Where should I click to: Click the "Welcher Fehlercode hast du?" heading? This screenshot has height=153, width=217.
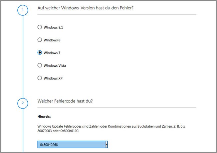click(65, 101)
